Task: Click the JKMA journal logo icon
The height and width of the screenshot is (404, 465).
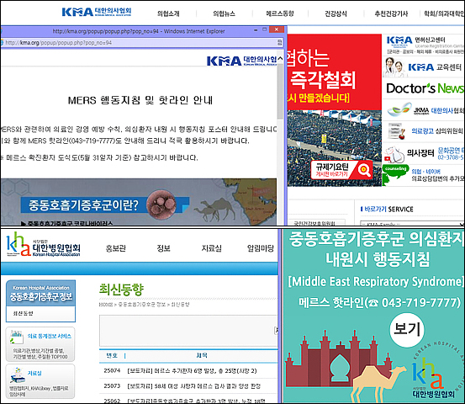Action: [399, 109]
